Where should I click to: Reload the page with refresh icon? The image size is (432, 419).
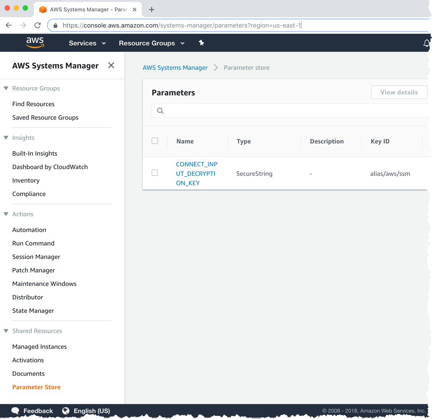pos(37,25)
